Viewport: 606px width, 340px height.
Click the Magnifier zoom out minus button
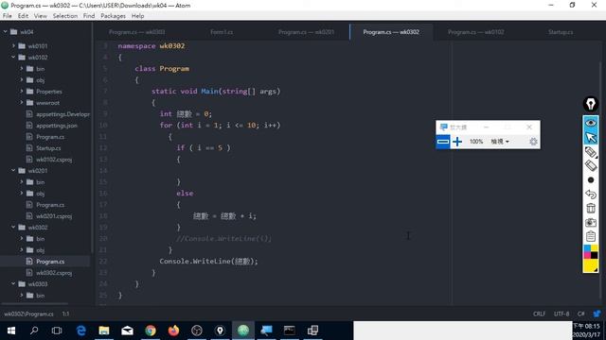coord(443,142)
